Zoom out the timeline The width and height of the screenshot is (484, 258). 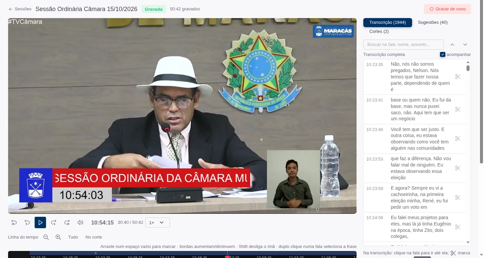coord(46,237)
